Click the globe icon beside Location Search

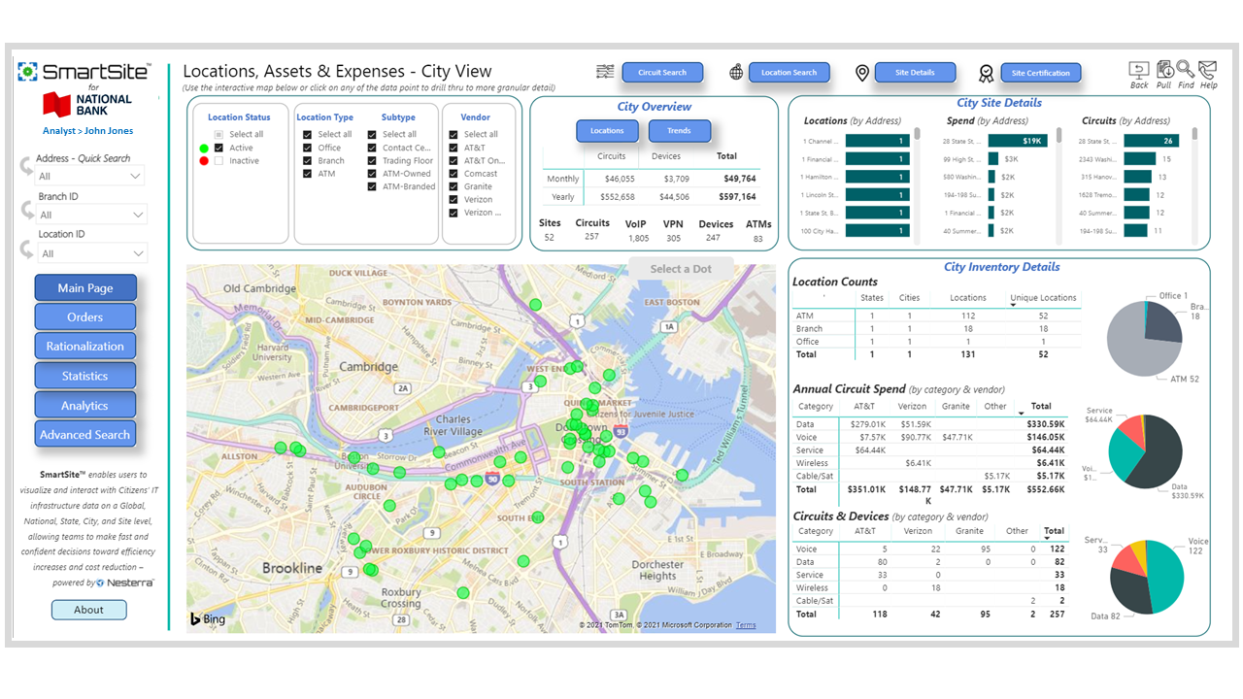click(736, 72)
